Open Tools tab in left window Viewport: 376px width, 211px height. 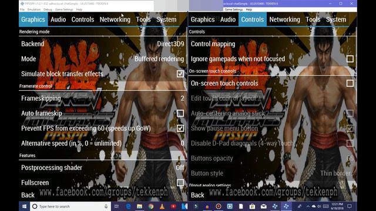click(x=143, y=19)
